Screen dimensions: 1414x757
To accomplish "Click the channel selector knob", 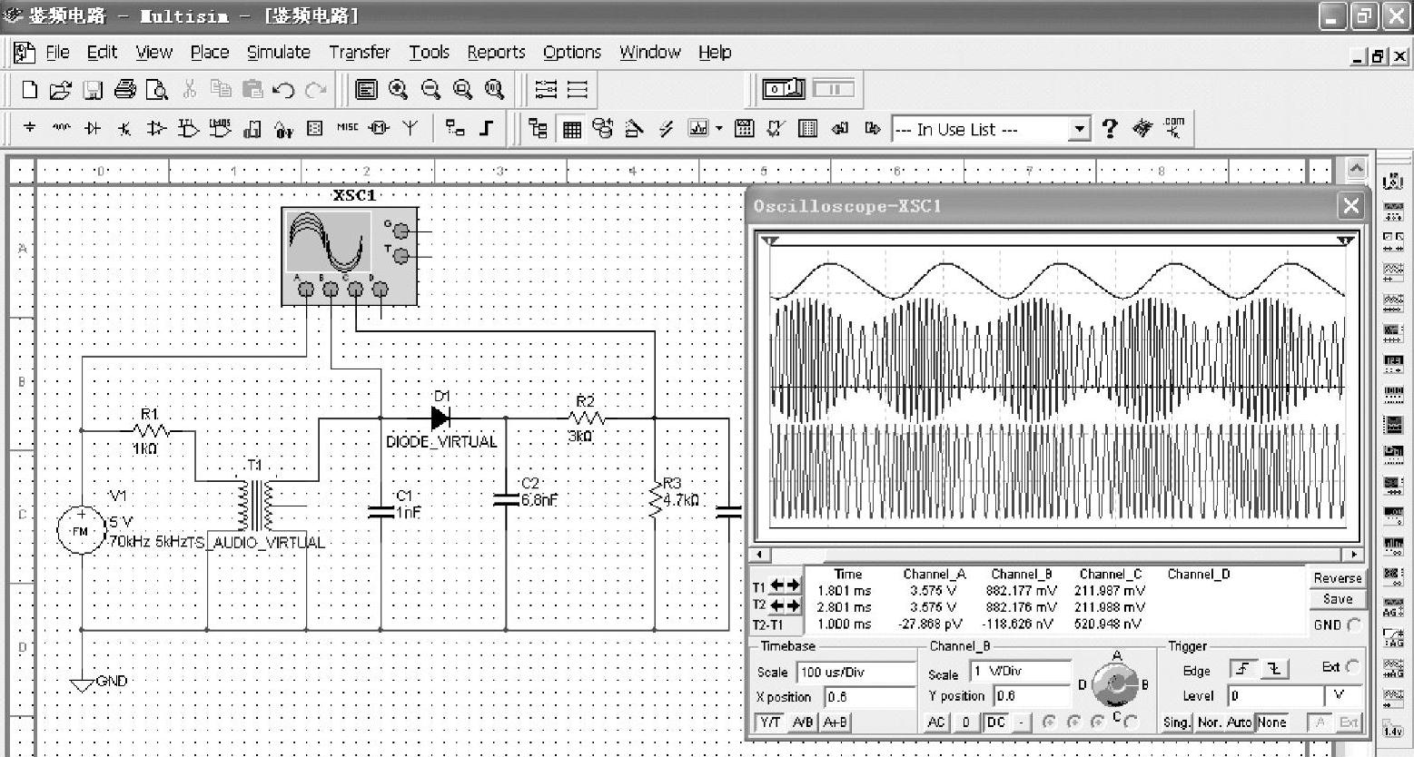I will point(1115,685).
